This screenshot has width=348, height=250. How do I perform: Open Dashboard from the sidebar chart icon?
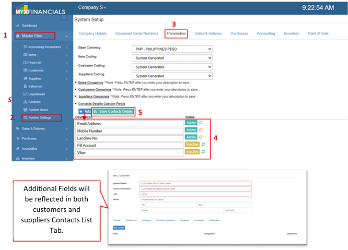(18, 25)
